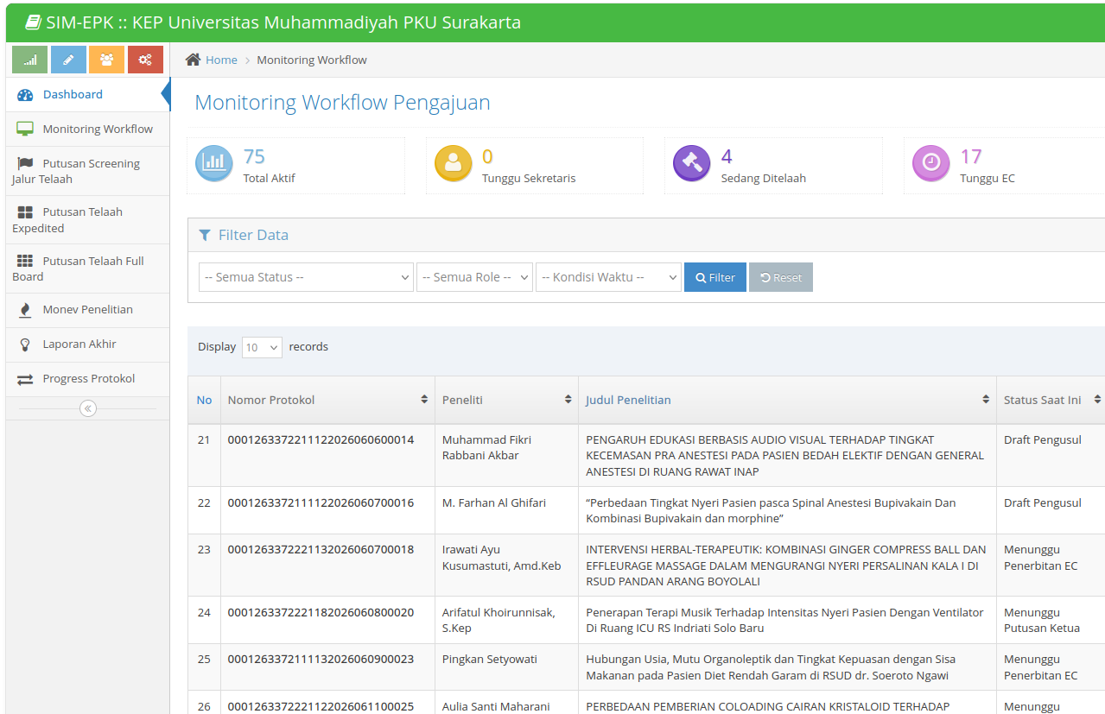Image resolution: width=1105 pixels, height=714 pixels.
Task: Click title Penerapan Terapi Musik Terhadap Intensitas
Action: [784, 620]
